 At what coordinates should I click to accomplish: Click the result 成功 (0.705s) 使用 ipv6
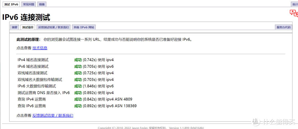(x=94, y=66)
